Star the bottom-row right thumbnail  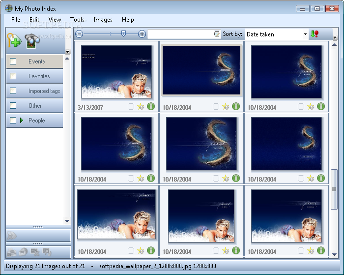pos(311,250)
